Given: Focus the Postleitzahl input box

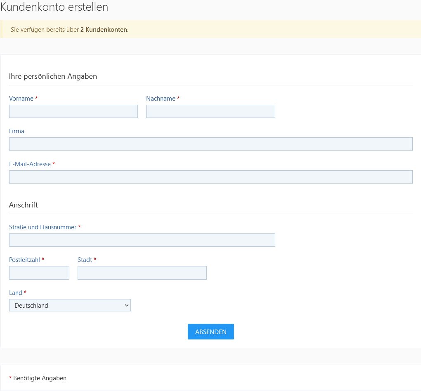Looking at the screenshot, I should [39, 273].
